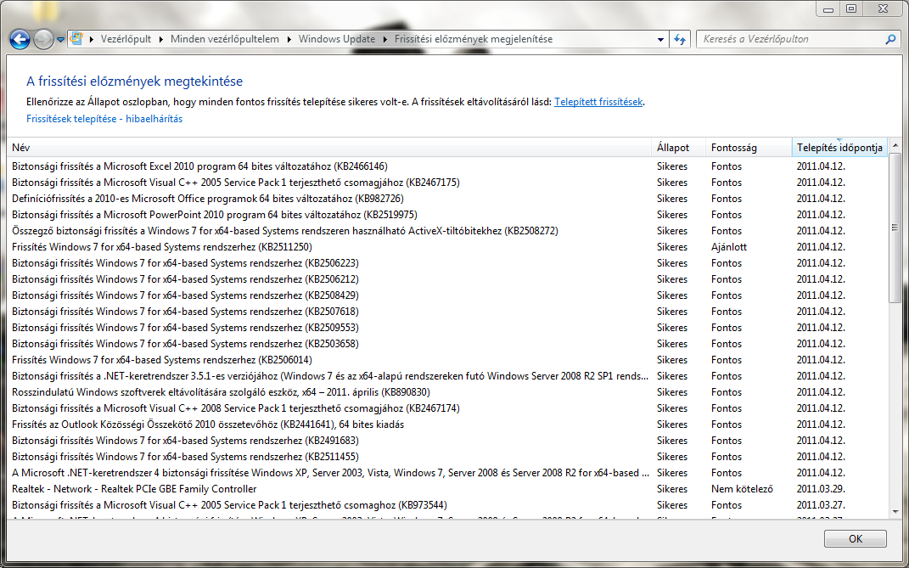Viewport: 909px width, 568px height.
Task: Select security update KB2506212 row
Action: click(447, 279)
